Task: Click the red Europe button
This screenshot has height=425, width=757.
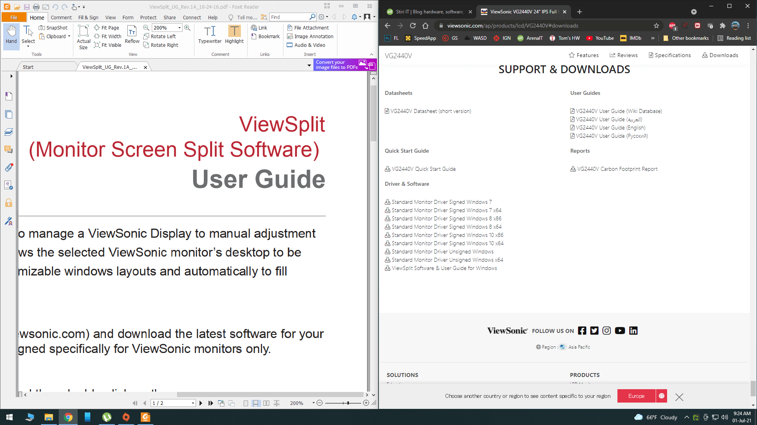Action: click(636, 396)
